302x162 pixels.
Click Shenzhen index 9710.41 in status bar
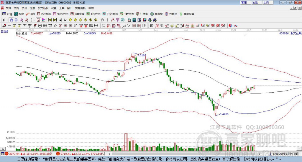pos(66,154)
